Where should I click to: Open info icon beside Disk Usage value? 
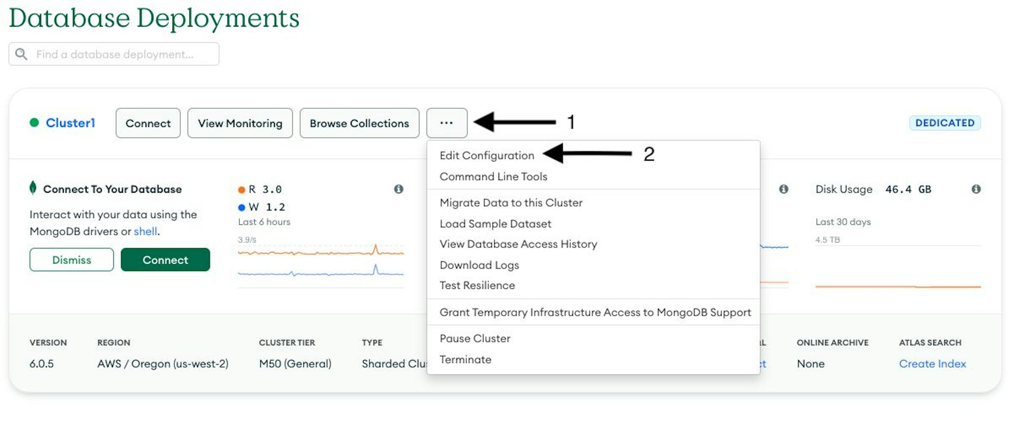tap(976, 189)
